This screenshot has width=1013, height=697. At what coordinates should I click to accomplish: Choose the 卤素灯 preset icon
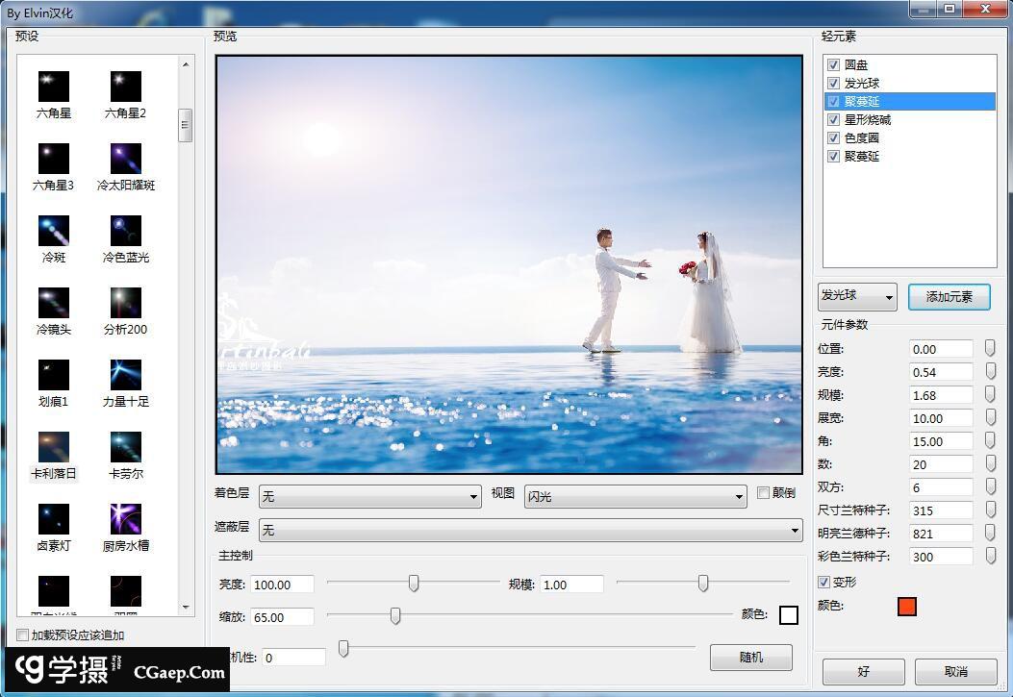pyautogui.click(x=54, y=519)
